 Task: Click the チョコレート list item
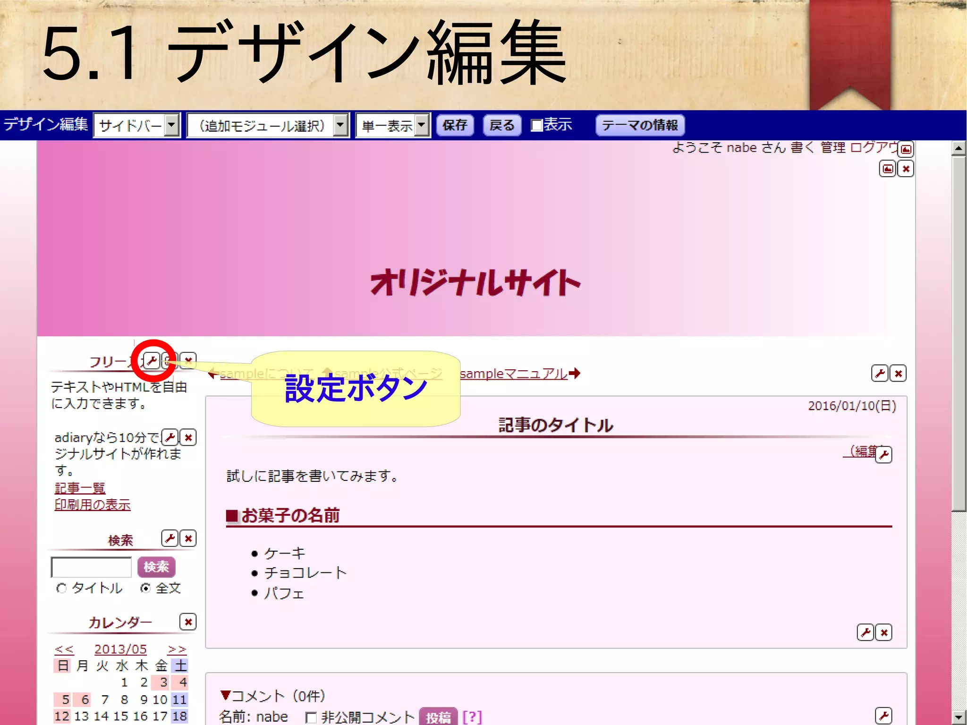coord(305,572)
